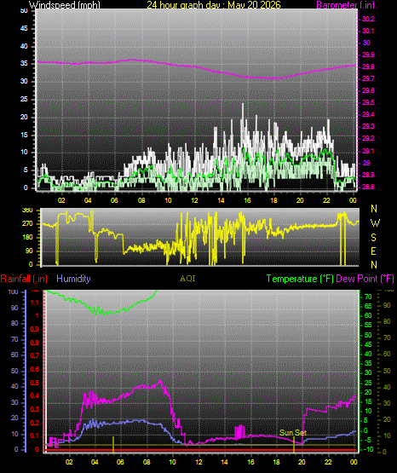Click the N compass label at top
This screenshot has width=397, height=473.
[374, 209]
